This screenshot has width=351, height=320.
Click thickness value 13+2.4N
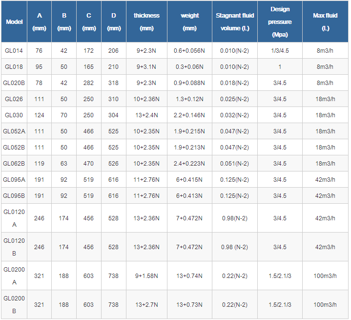click(x=146, y=115)
